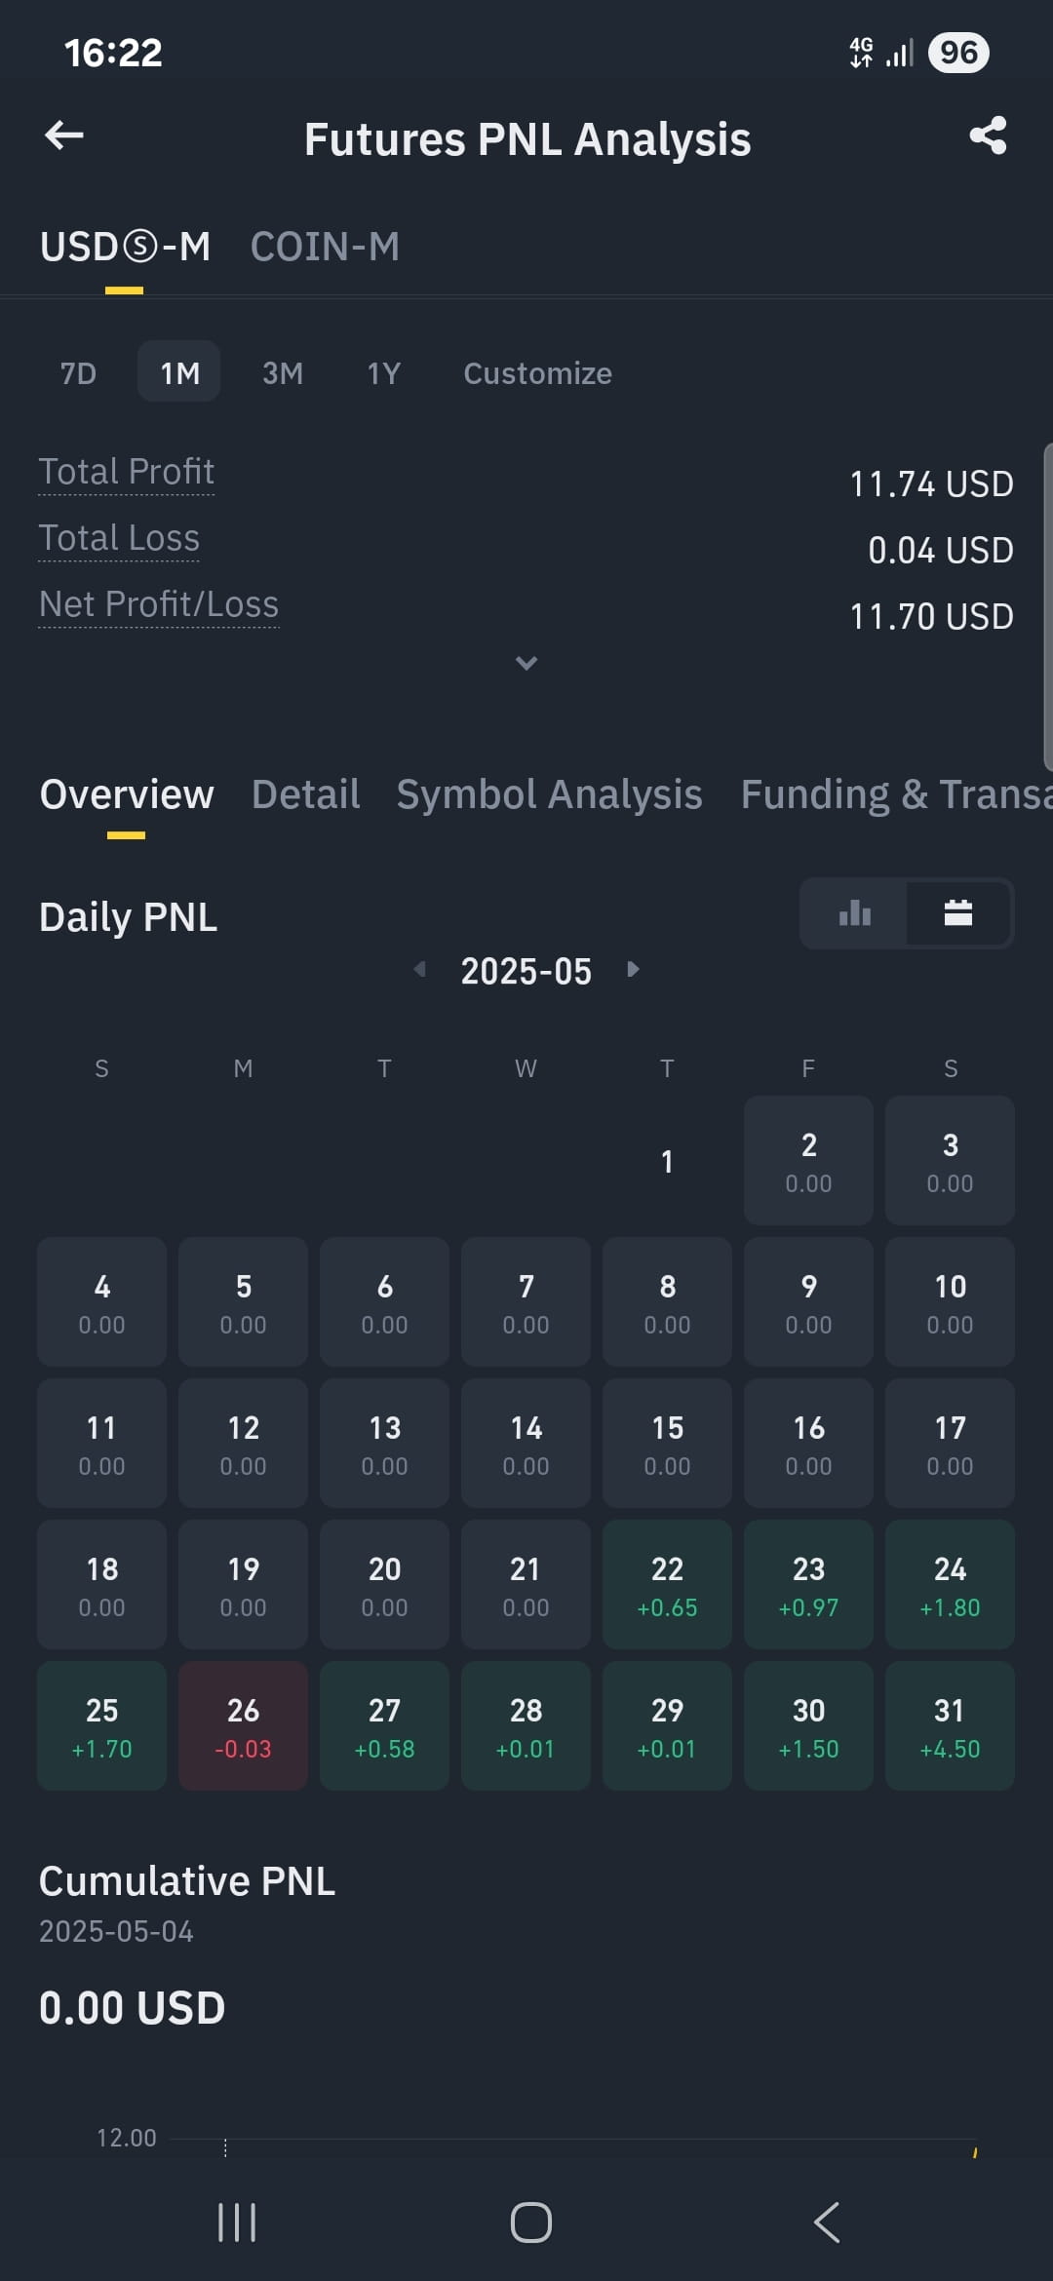This screenshot has height=2281, width=1053.
Task: Tap Android system back chevron
Action: click(827, 2223)
